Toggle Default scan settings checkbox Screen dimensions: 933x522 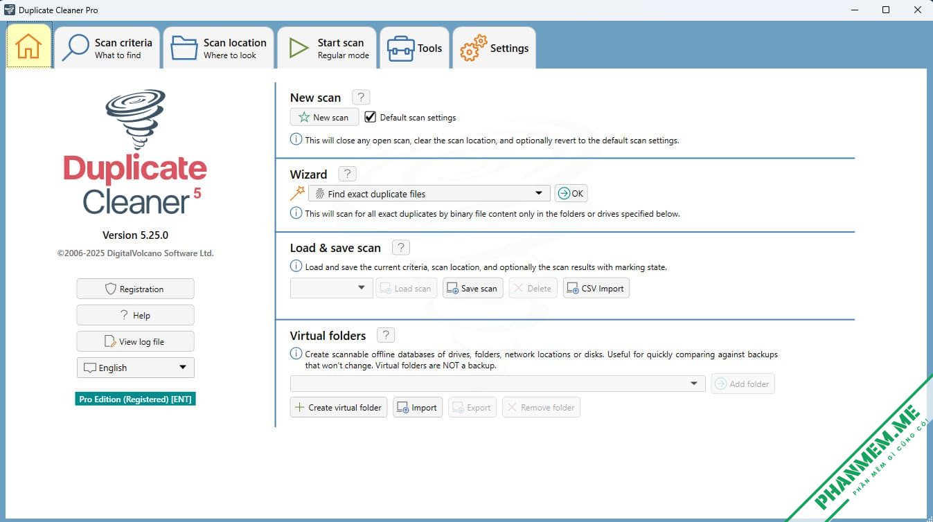click(x=371, y=117)
